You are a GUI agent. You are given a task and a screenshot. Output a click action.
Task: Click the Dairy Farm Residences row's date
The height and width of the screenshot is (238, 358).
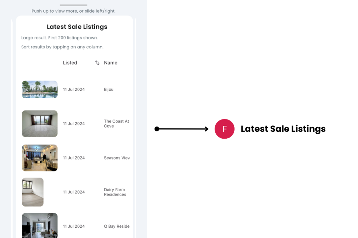point(74,192)
